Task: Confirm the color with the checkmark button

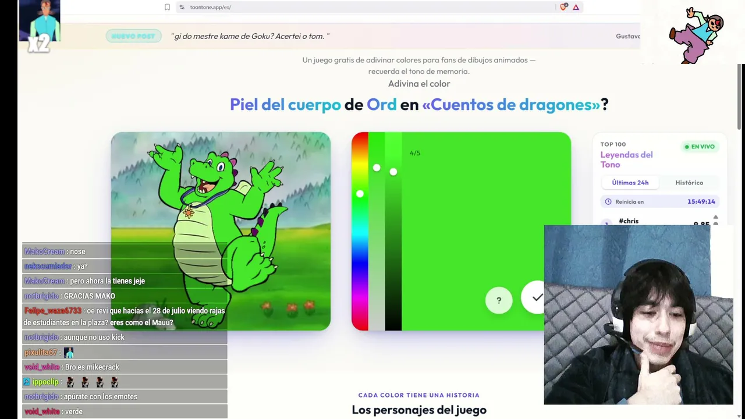Action: (535, 297)
